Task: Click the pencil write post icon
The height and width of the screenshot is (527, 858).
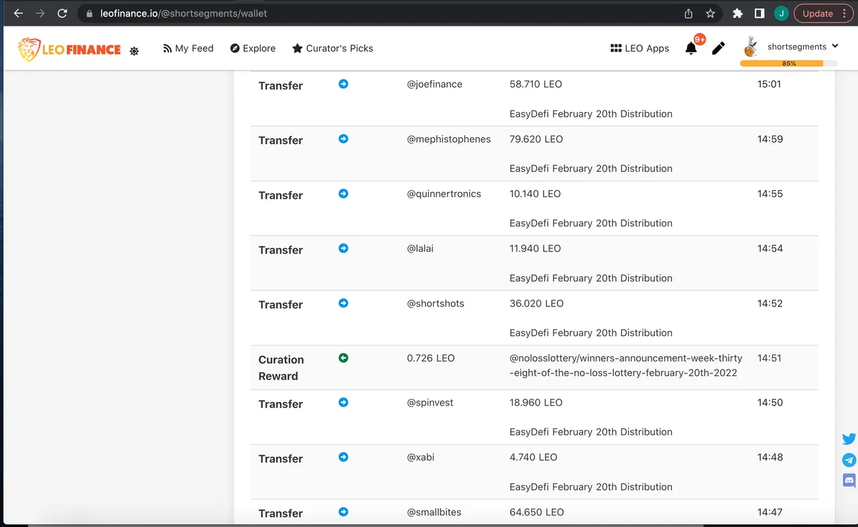Action: 719,48
